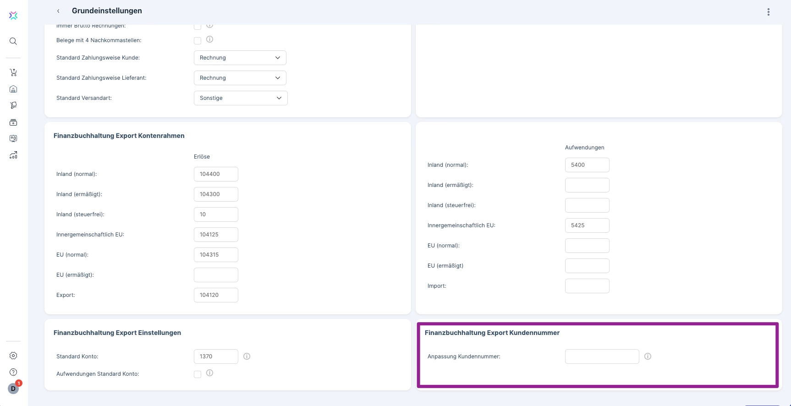Viewport: 791px width, 406px height.
Task: Open the warehouse sidebar icon
Action: pyautogui.click(x=13, y=89)
